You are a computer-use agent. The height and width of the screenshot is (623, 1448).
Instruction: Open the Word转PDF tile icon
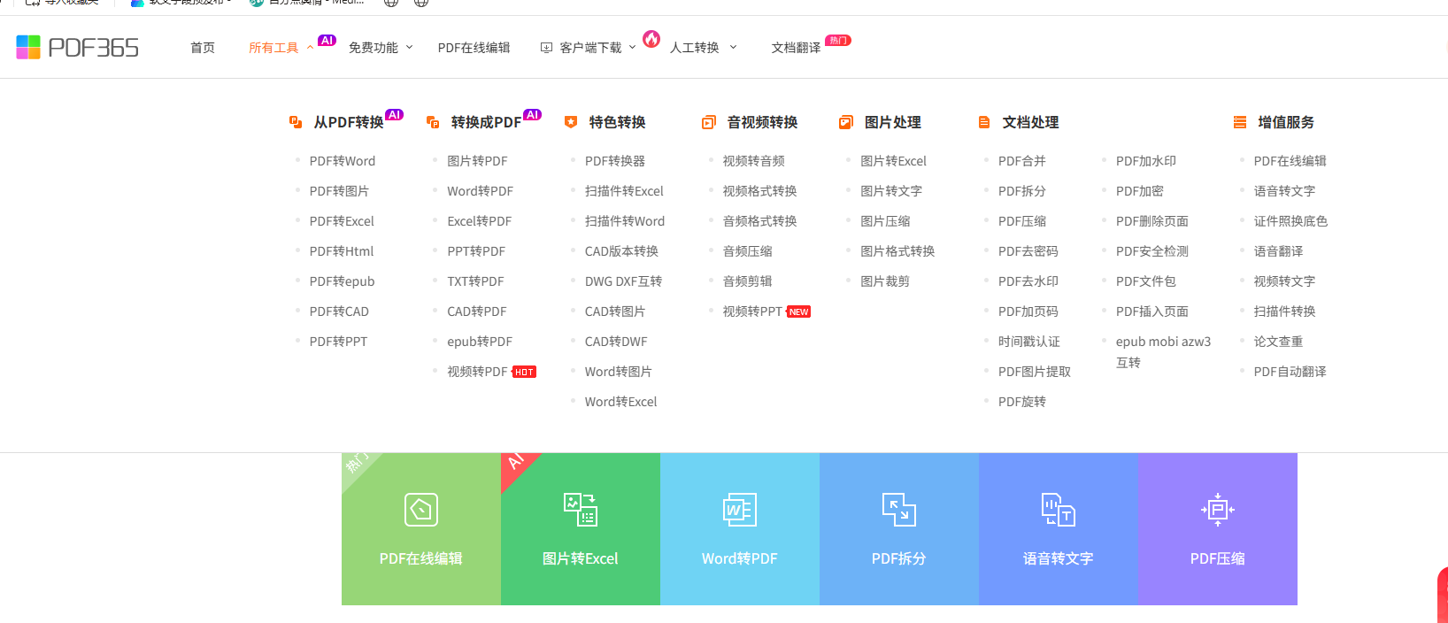[740, 510]
